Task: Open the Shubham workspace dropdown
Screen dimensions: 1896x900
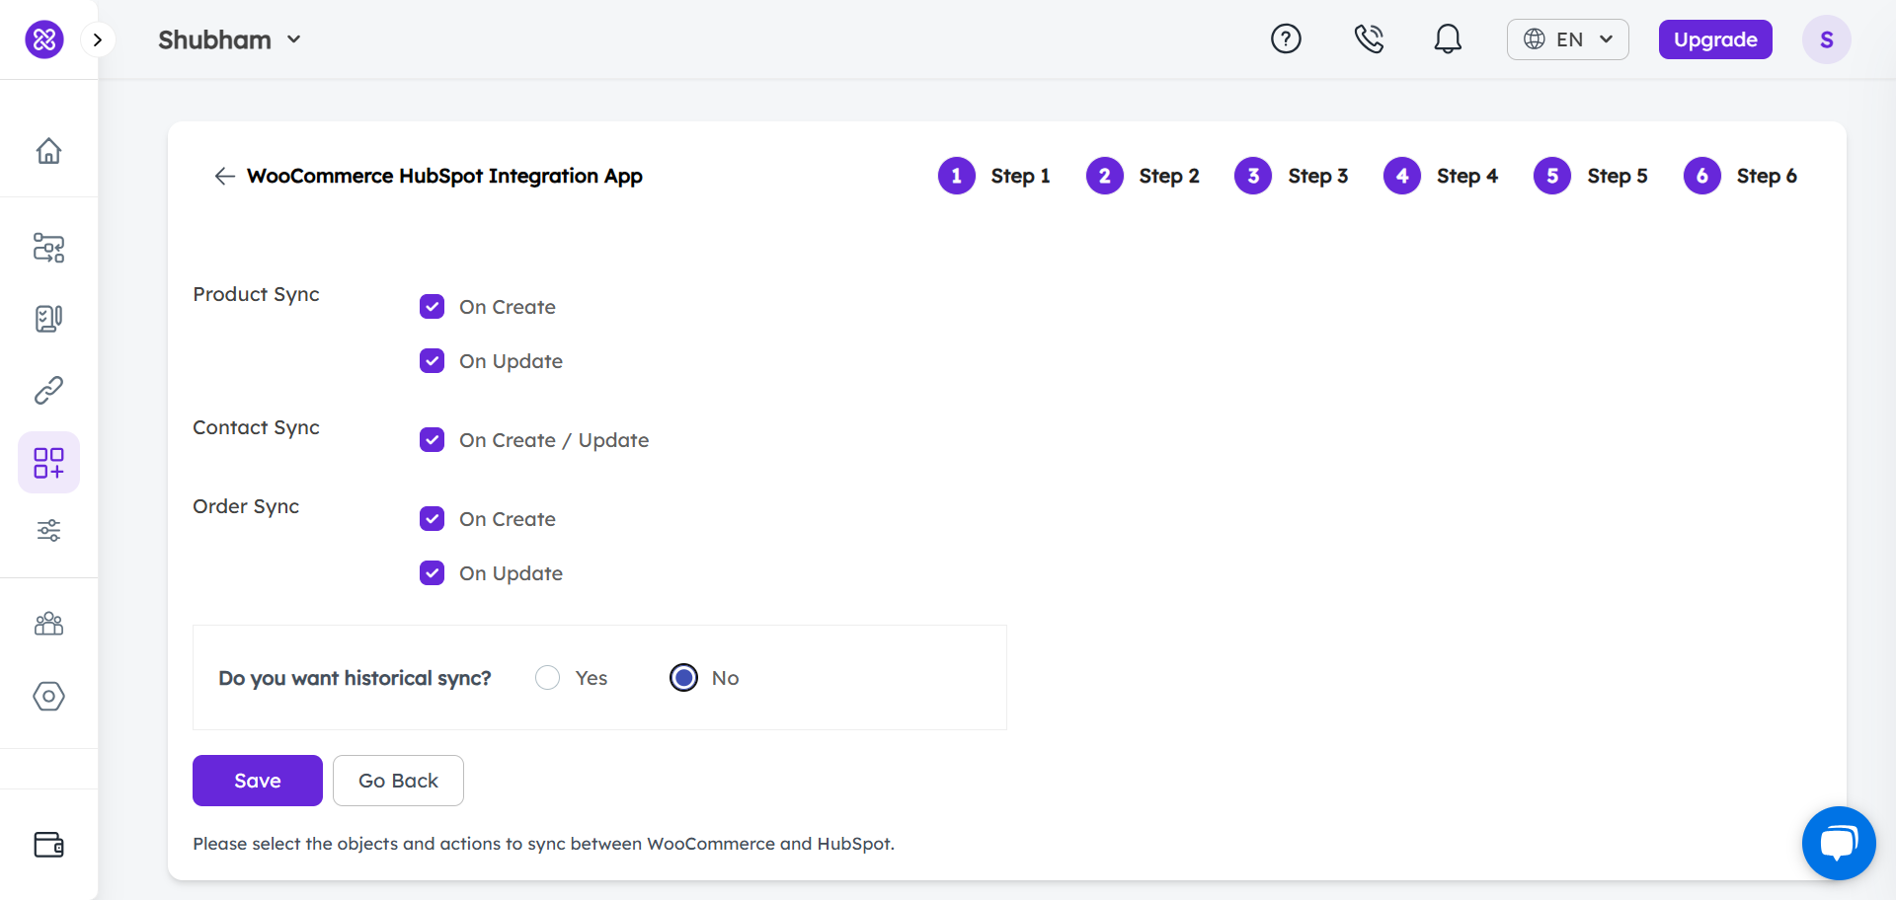Action: click(x=229, y=39)
